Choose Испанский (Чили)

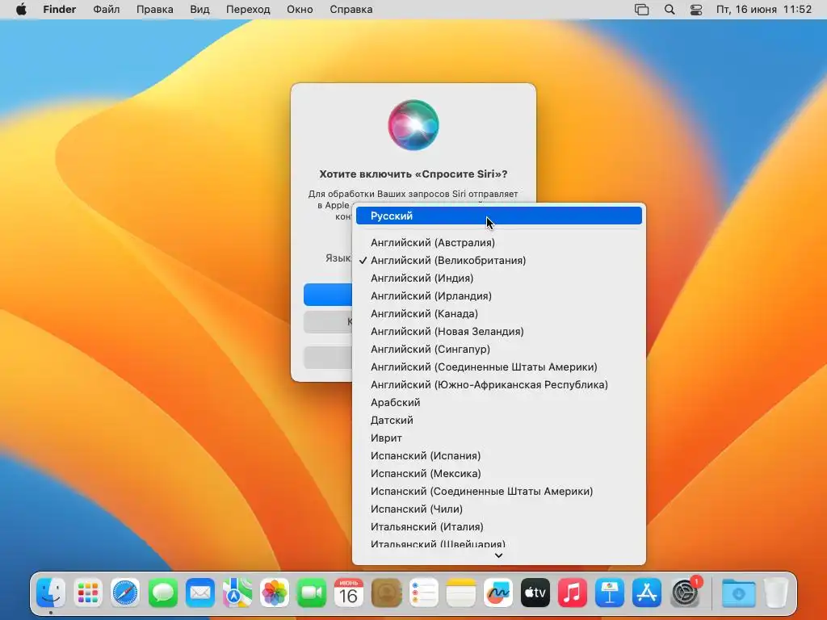pyautogui.click(x=499, y=509)
